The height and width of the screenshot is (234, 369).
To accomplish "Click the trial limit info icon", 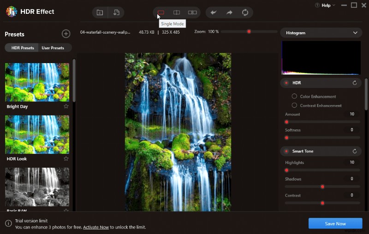I will 8,223.
